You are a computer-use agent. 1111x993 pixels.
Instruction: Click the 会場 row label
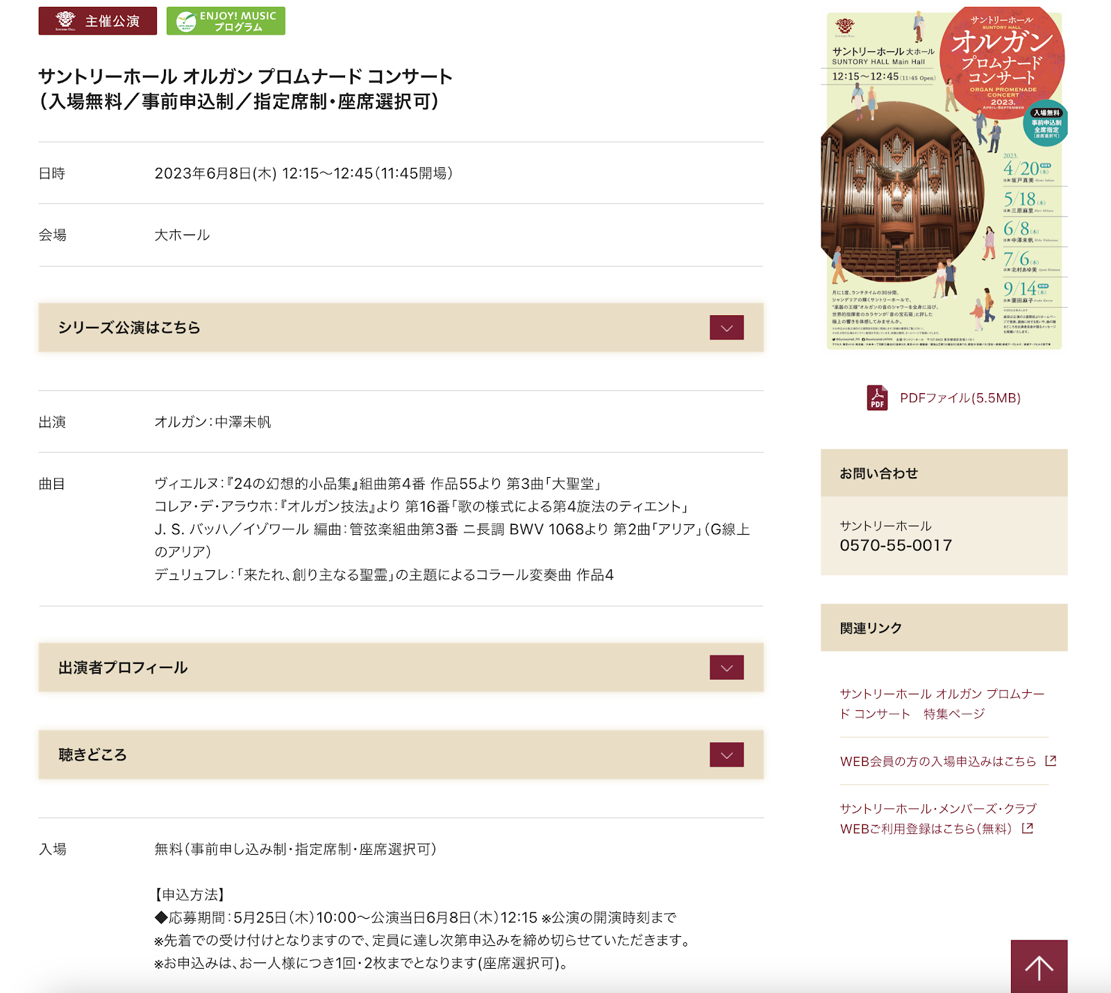52,235
